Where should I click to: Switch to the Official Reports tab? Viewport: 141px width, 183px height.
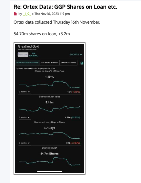pos(68,63)
